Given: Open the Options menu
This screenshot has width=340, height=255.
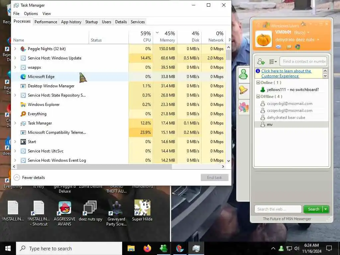Looking at the screenshot, I should point(31,13).
